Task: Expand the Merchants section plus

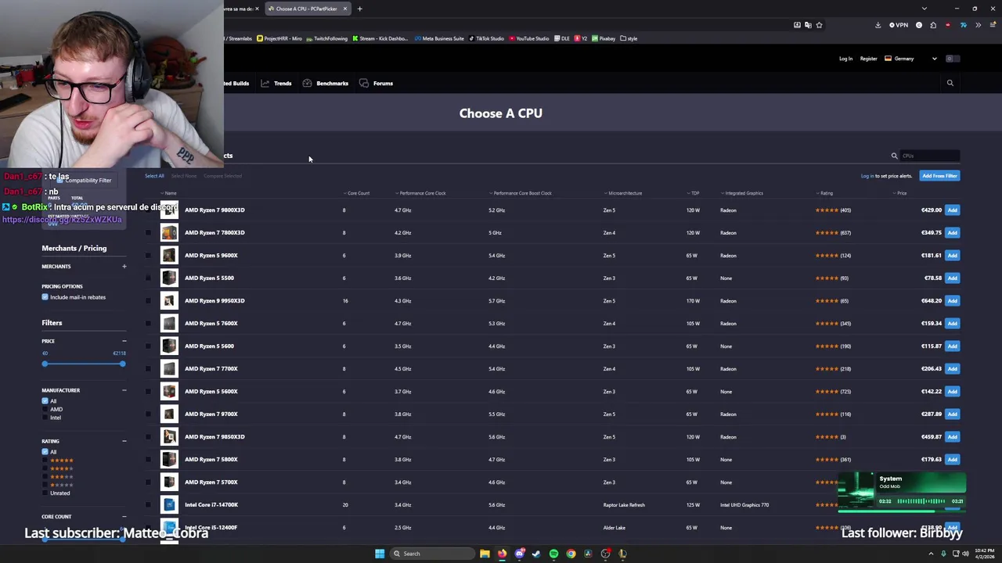Action: click(124, 267)
